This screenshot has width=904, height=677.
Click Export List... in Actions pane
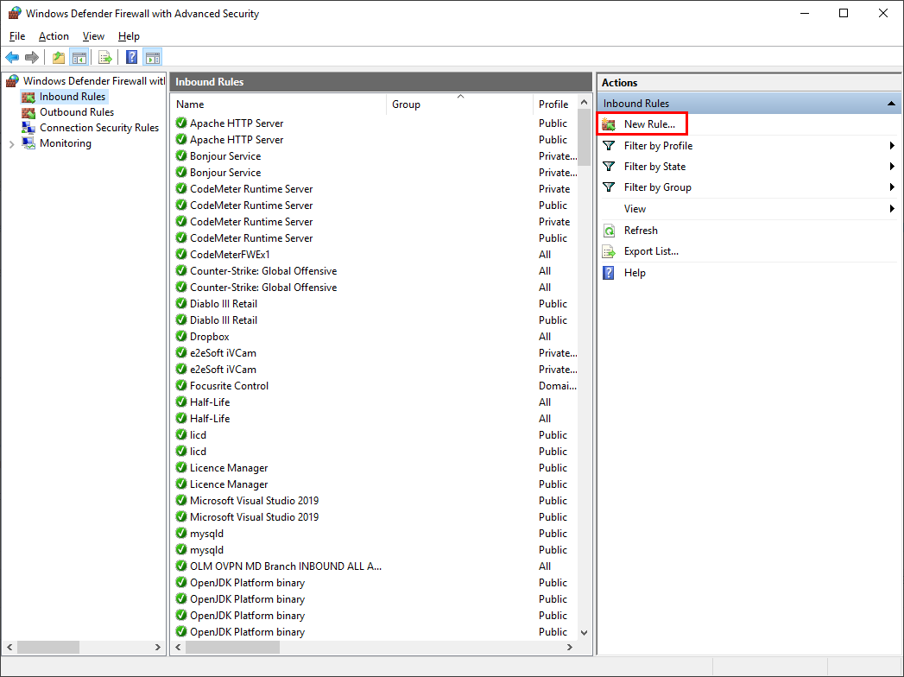click(651, 251)
